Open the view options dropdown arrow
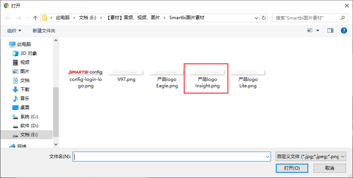 pyautogui.click(x=318, y=30)
